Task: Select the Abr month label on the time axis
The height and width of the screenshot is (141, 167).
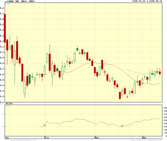Action: pos(145,138)
